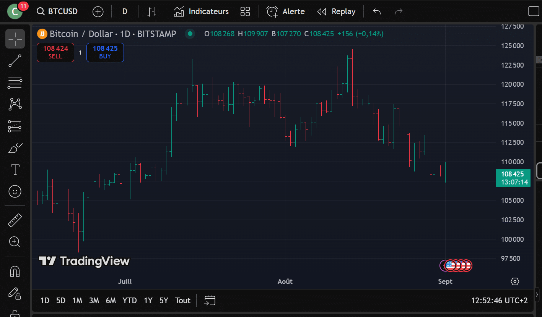The width and height of the screenshot is (542, 317).
Task: Select the ruler measure tool
Action: click(15, 220)
